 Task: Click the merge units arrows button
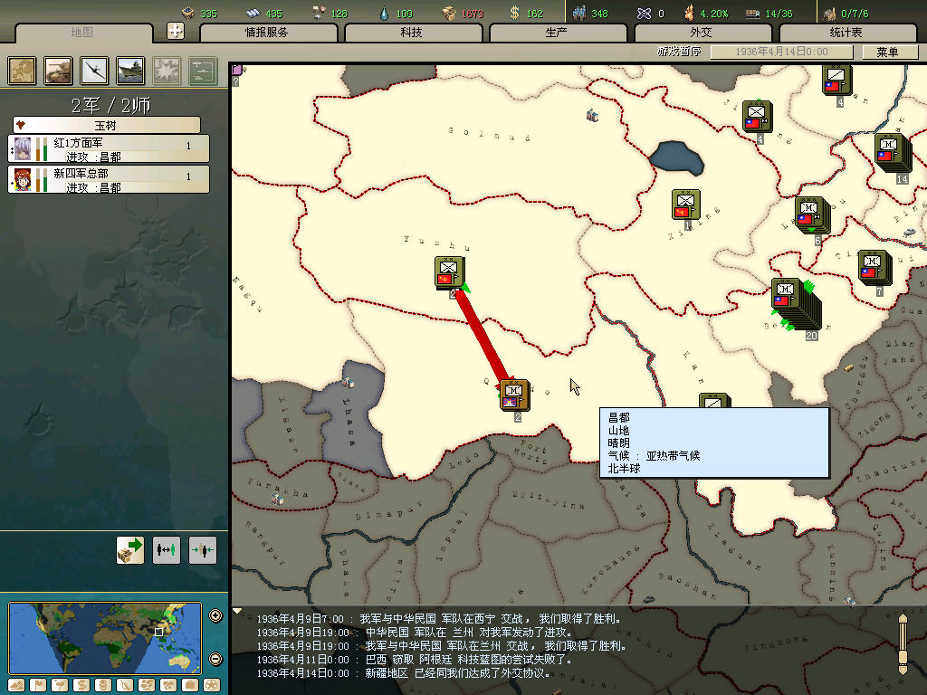(203, 550)
